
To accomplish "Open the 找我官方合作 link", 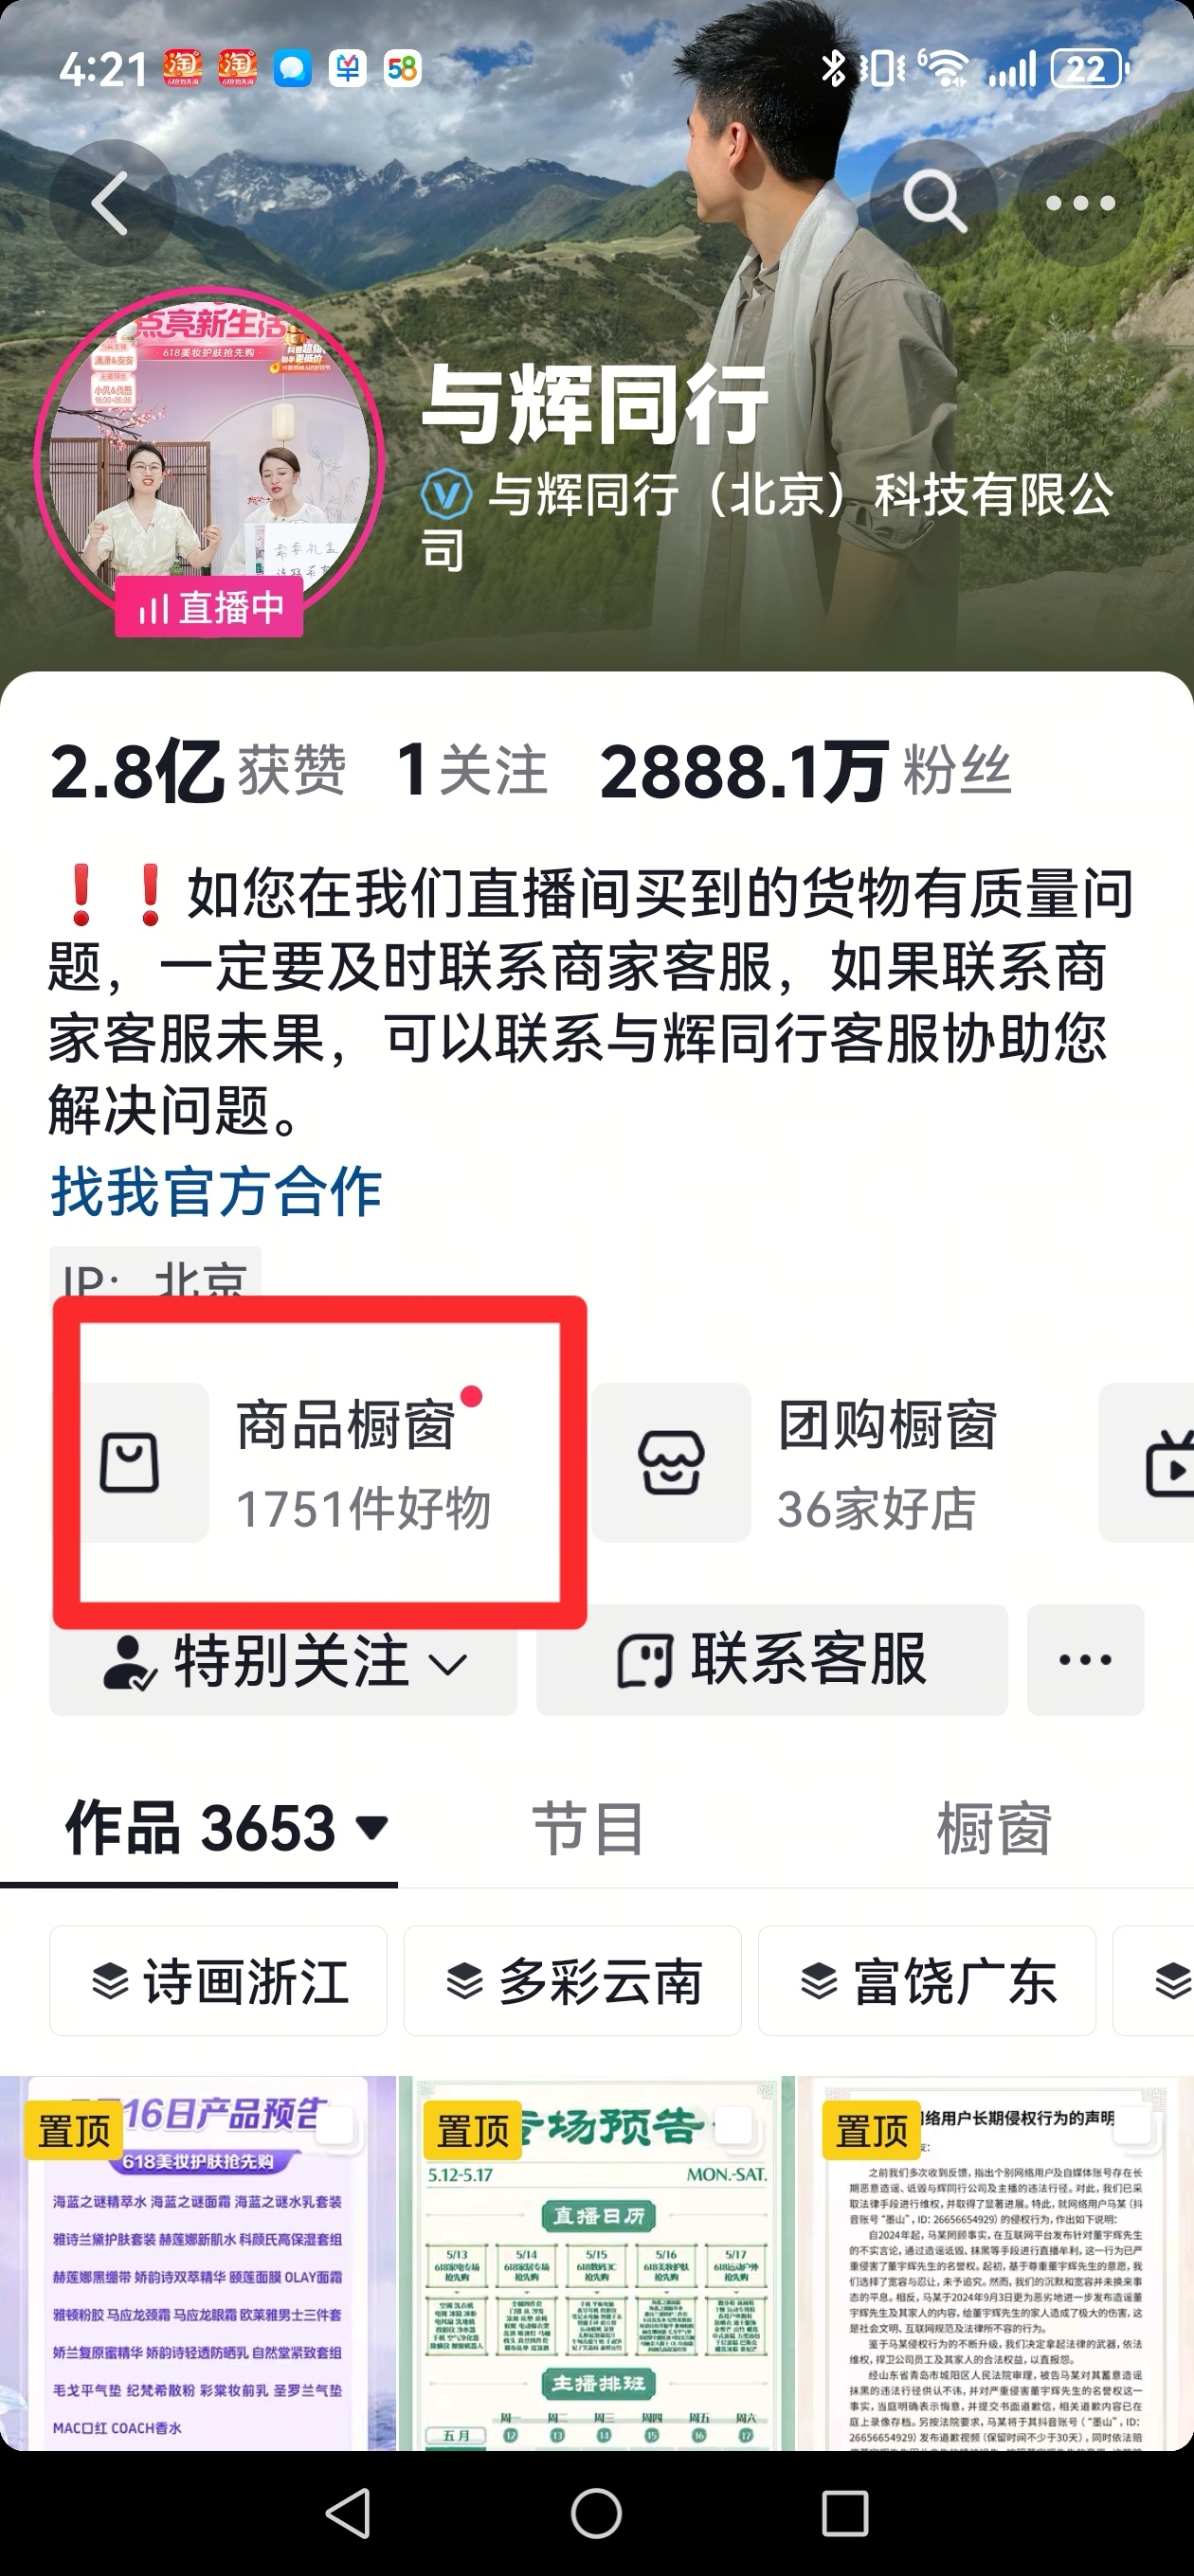I will point(216,1191).
